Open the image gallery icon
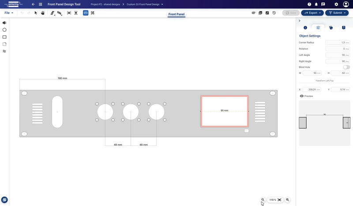353x206 pixels. click(x=260, y=13)
